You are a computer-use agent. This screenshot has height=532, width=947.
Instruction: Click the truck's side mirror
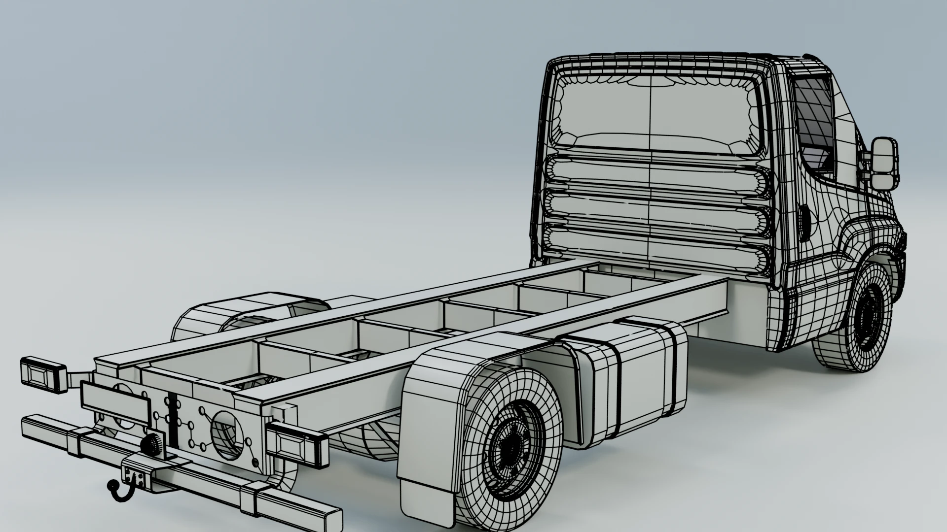click(883, 164)
